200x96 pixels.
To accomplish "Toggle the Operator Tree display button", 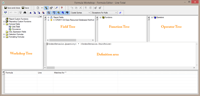I will tap(63, 12).
